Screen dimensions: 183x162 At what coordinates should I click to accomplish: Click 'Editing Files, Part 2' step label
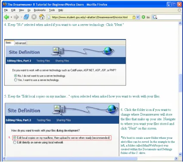(19, 61)
